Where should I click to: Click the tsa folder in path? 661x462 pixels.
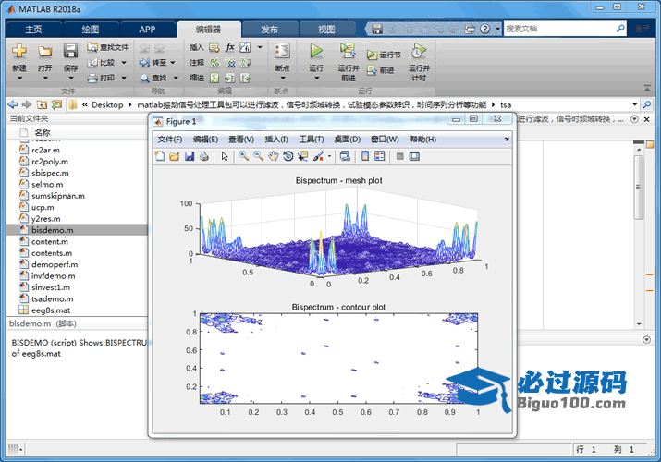506,104
